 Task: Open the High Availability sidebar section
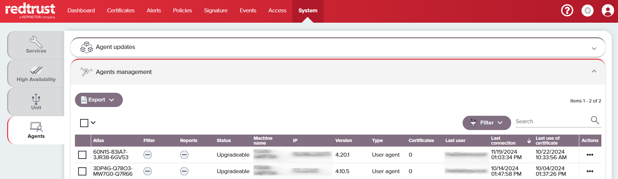click(x=36, y=74)
